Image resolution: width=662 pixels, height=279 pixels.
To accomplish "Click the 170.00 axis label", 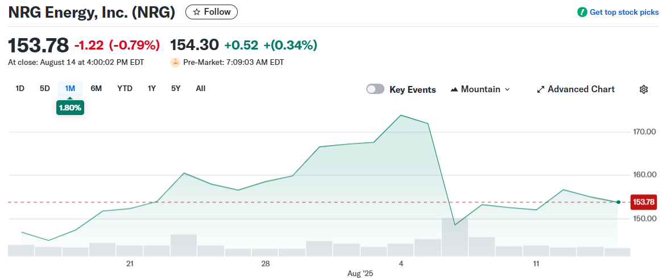I will [645, 132].
